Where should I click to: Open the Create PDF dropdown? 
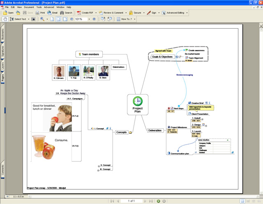click(x=97, y=13)
